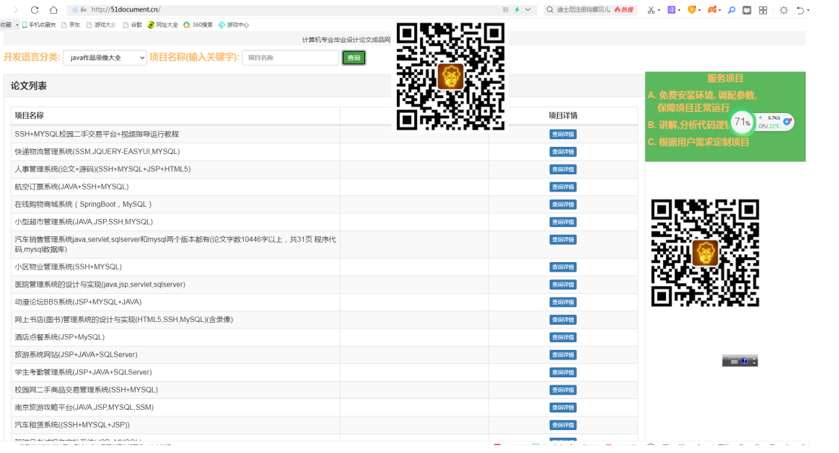Screen dimensions: 839x453
Task: Select text 学生考勤管理系统(JSP+JAVA+SQLServer)
Action: [x=84, y=372]
